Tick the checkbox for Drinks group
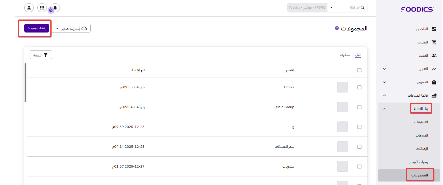The height and width of the screenshot is (185, 443). click(x=359, y=87)
